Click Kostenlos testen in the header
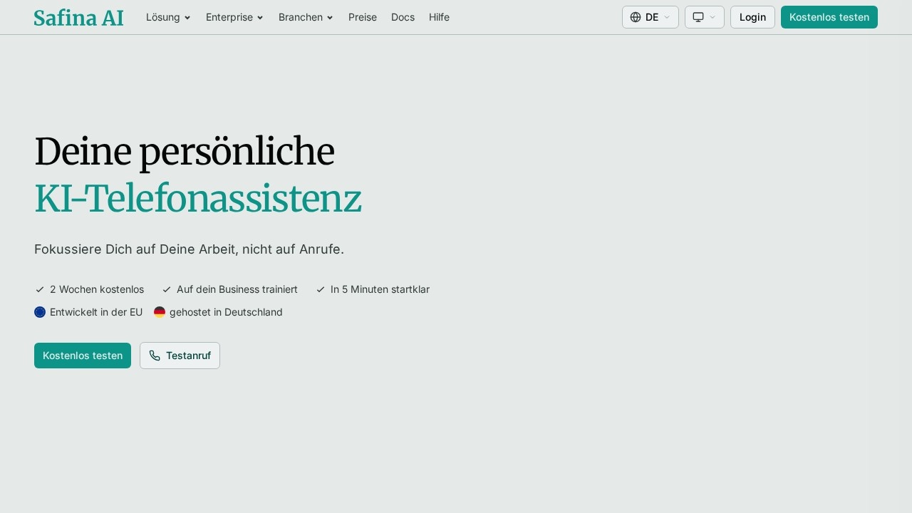The image size is (912, 513). 829,17
